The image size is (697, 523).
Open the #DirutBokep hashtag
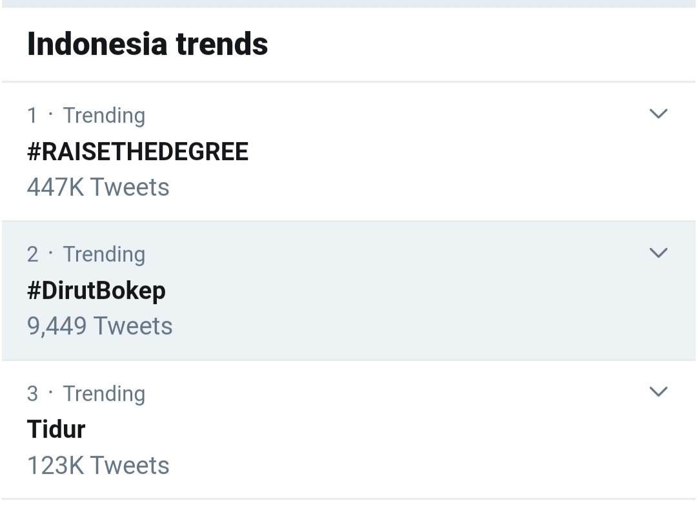point(96,291)
